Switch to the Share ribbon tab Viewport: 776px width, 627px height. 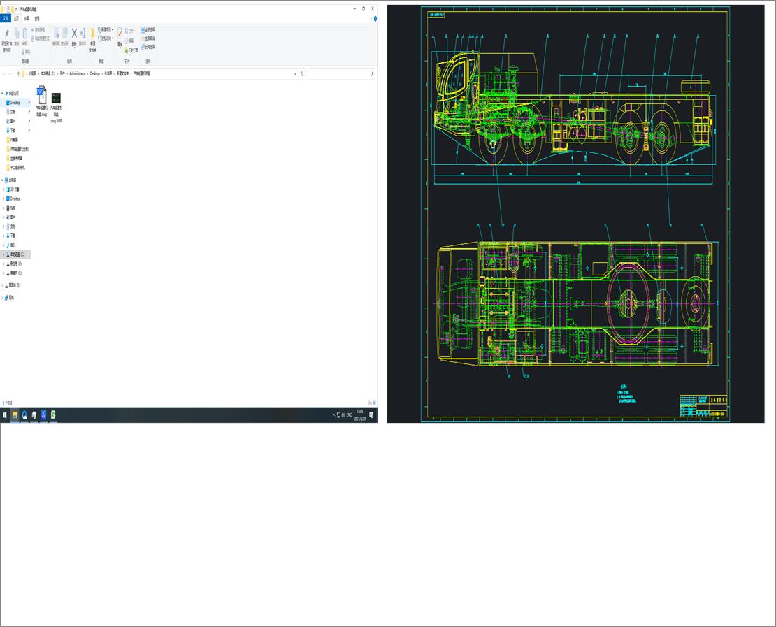click(27, 18)
